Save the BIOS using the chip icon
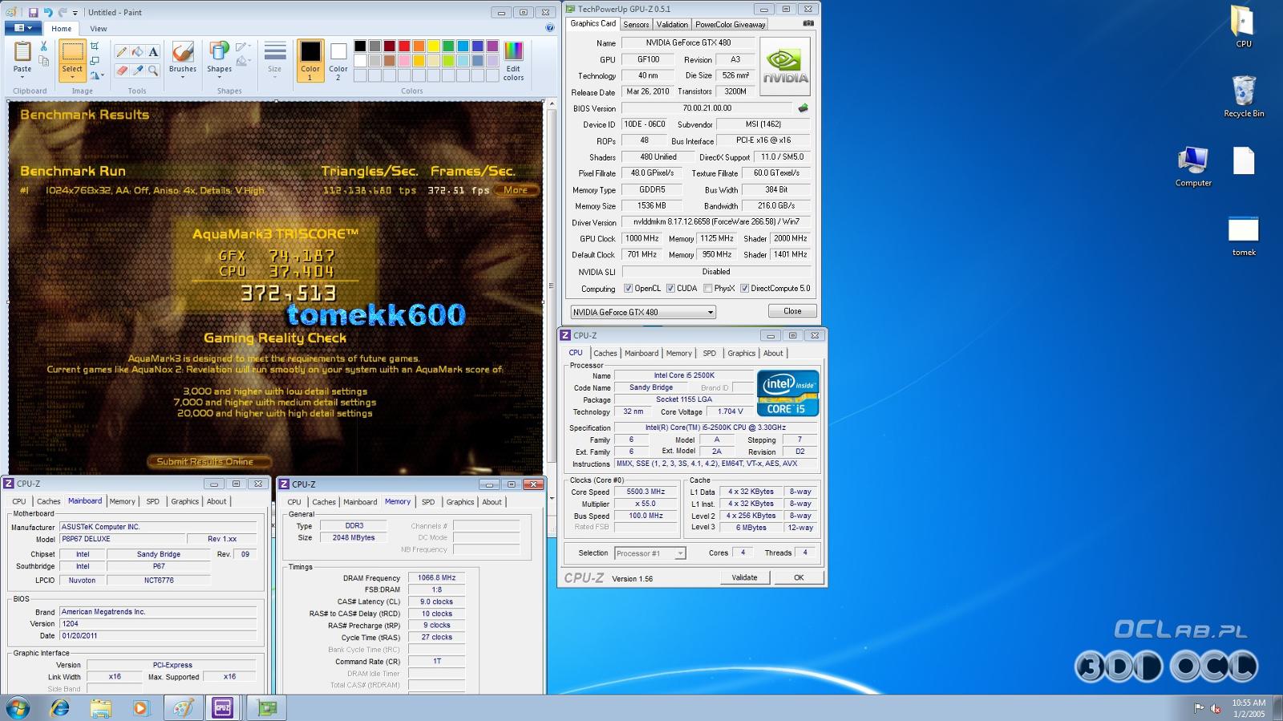The width and height of the screenshot is (1283, 721). [x=803, y=107]
